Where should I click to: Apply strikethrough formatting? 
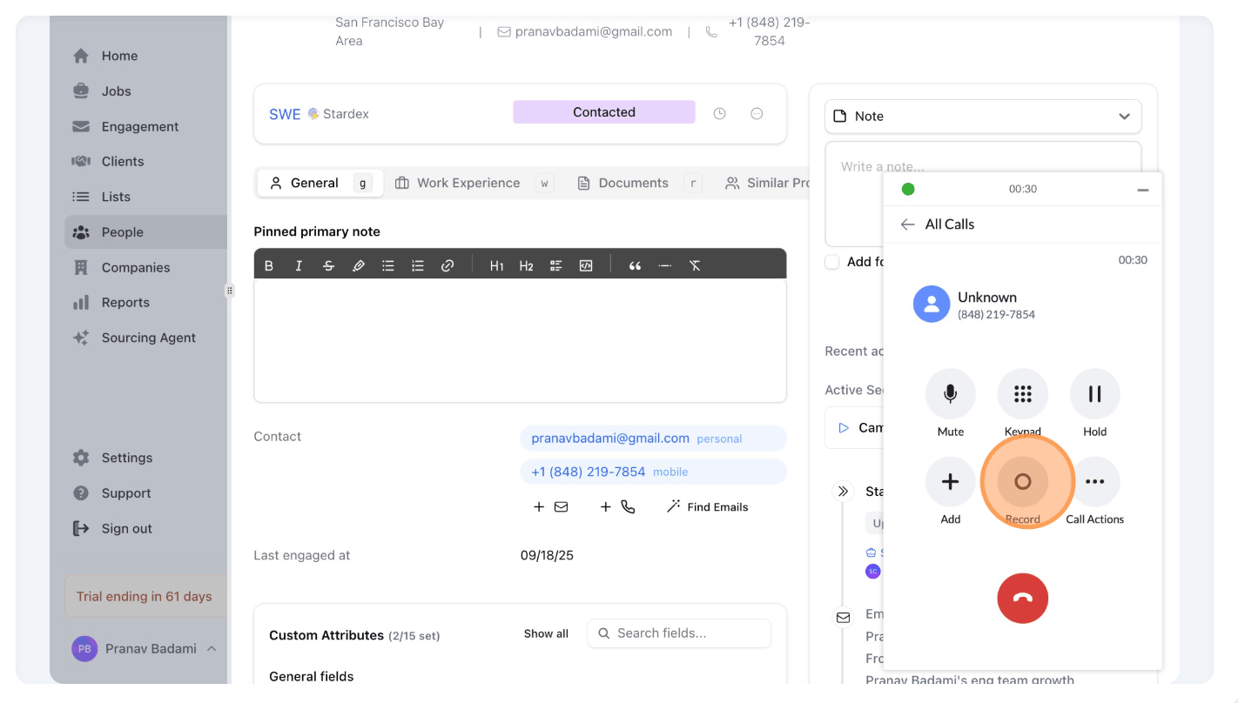click(328, 266)
